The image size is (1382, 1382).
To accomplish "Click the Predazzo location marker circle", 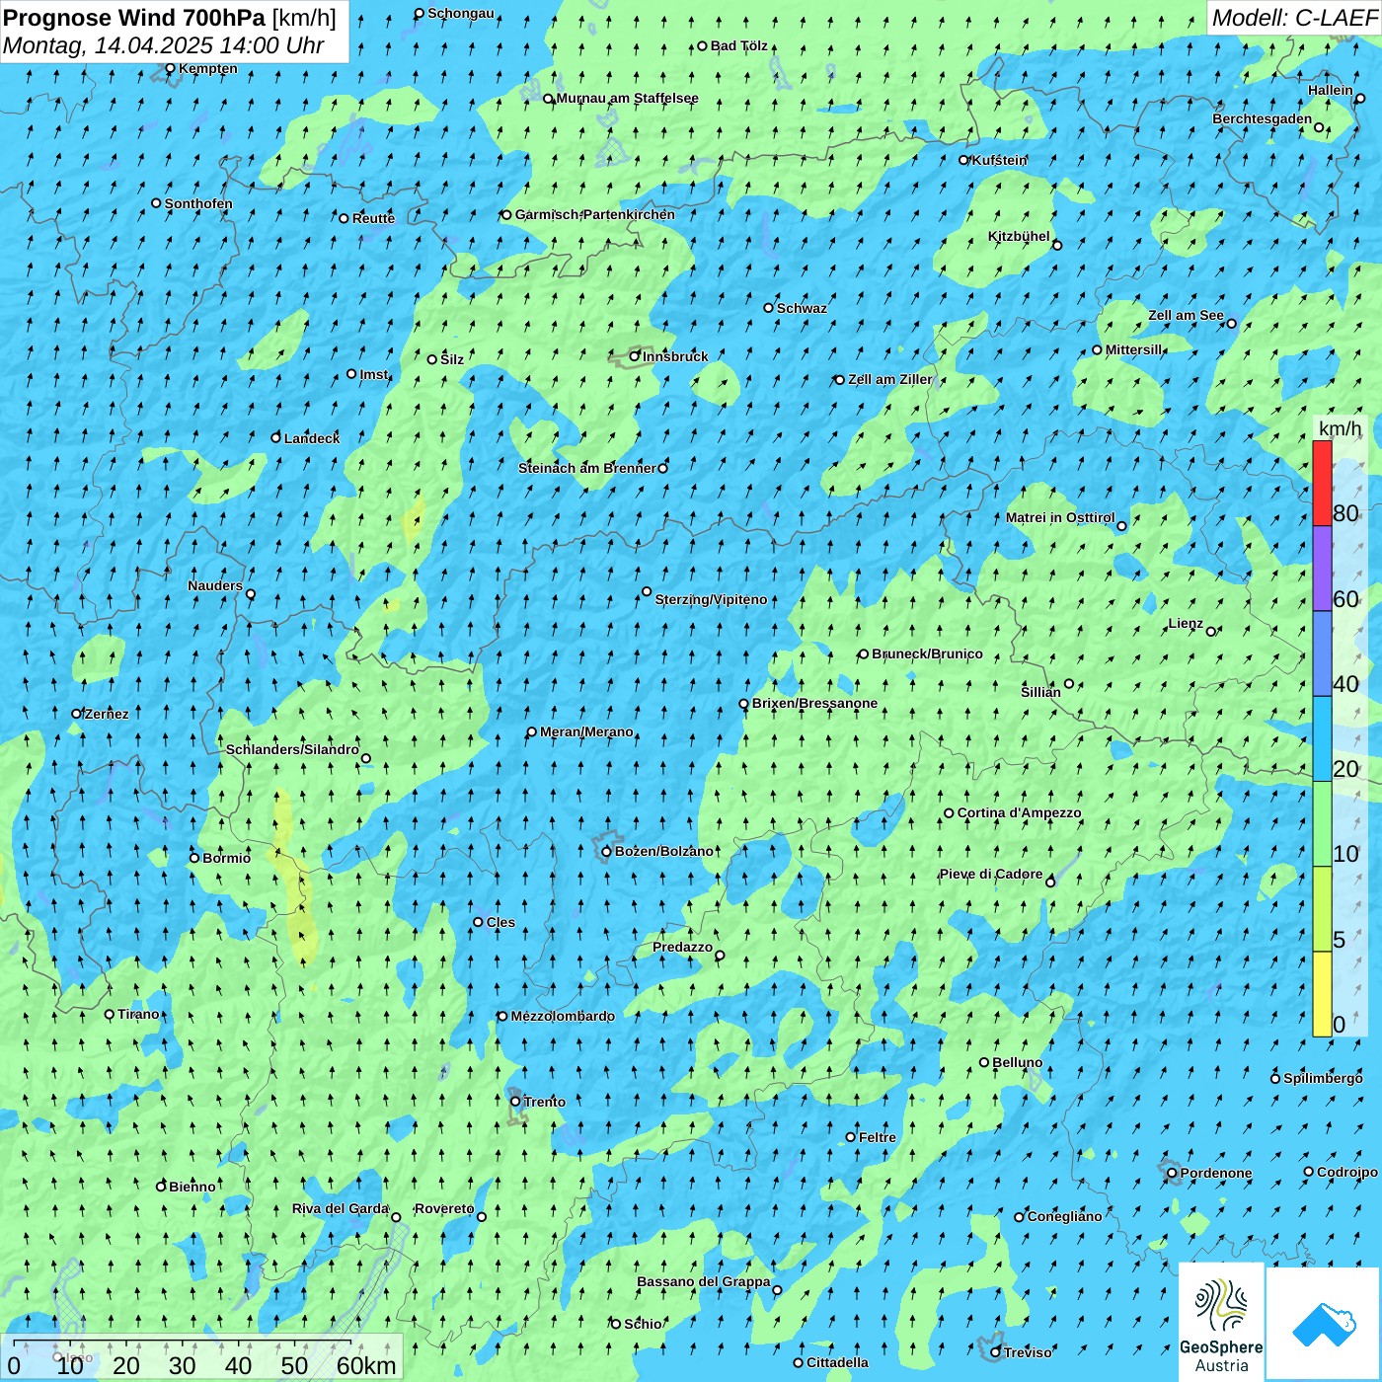I will point(720,956).
